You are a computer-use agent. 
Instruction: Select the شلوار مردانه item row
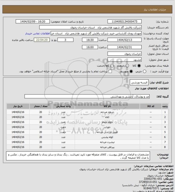(87, 112)
